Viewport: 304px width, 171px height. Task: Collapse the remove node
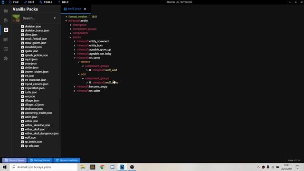tap(79, 62)
